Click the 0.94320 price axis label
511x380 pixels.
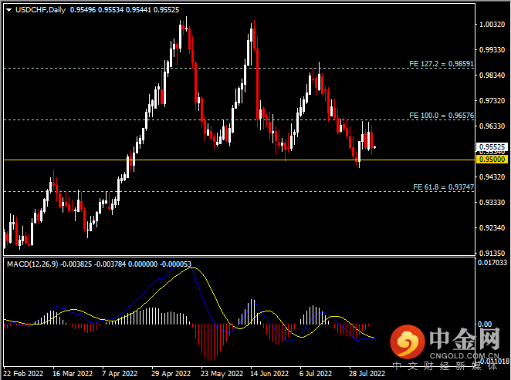(492, 177)
